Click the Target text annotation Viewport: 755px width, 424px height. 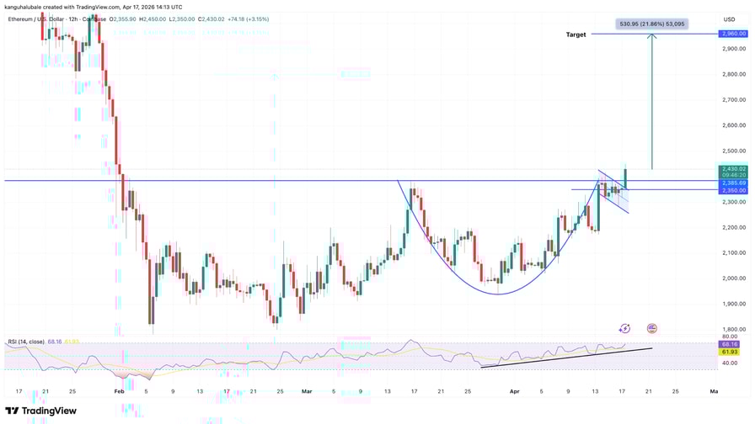[x=576, y=35]
